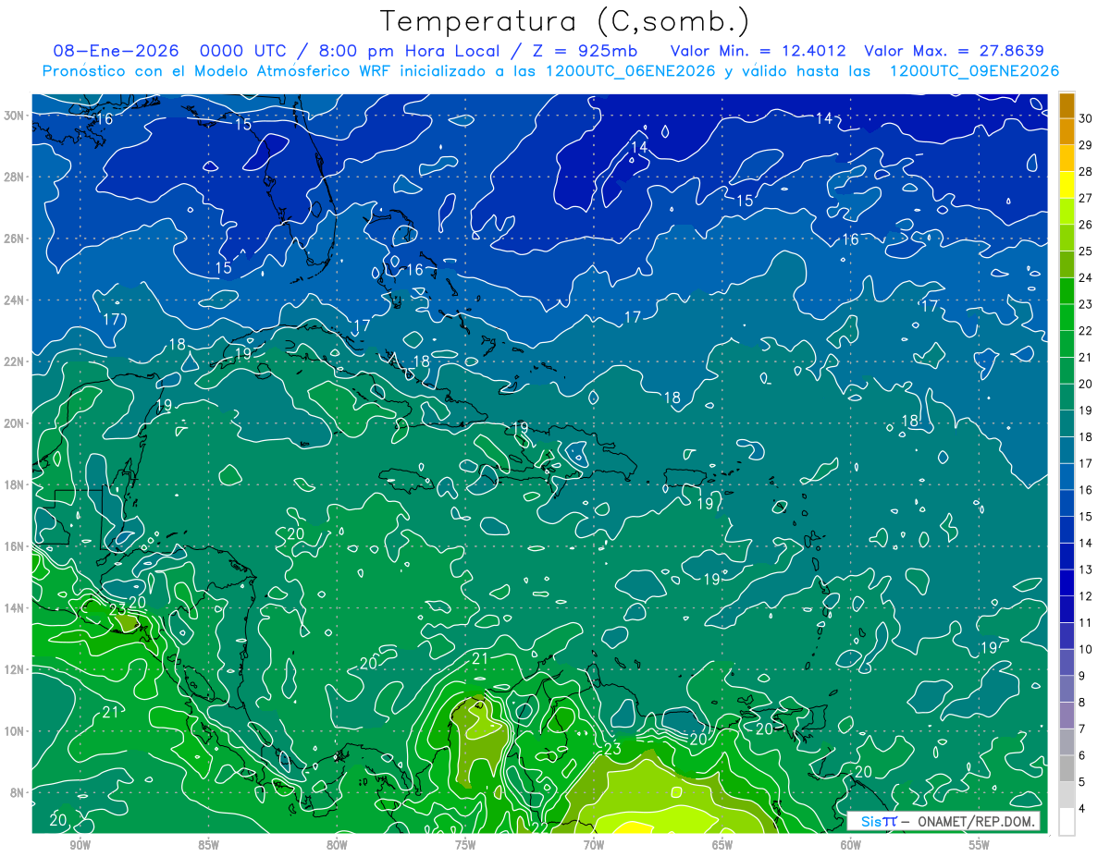The height and width of the screenshot is (857, 1110).
Task: Click the color scale swatch between 29 and 30
Action: pos(1067,132)
